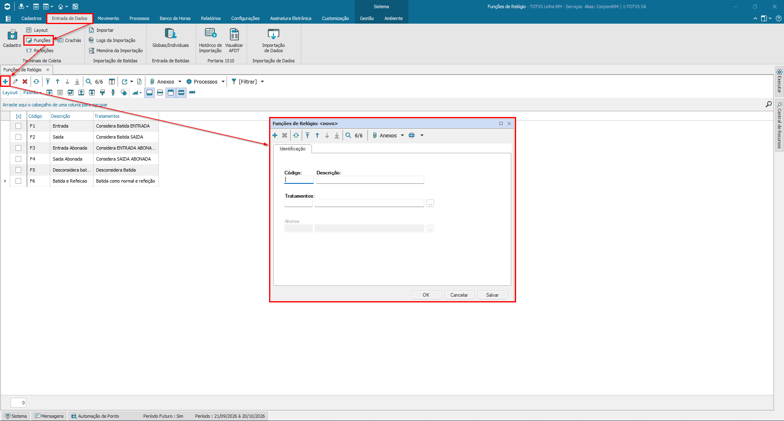Click the Código input field

(x=299, y=180)
